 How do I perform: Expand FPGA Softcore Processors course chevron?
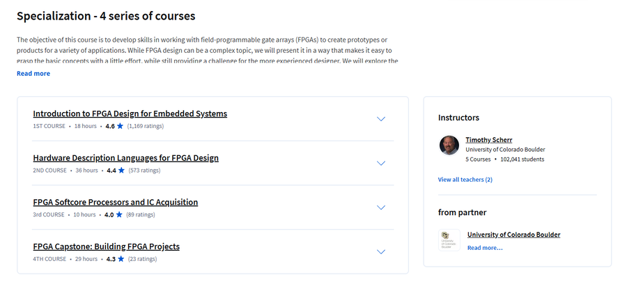[x=381, y=207]
